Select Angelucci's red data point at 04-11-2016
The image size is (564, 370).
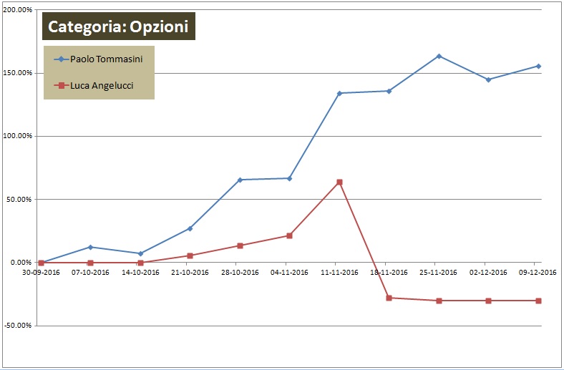tap(289, 235)
